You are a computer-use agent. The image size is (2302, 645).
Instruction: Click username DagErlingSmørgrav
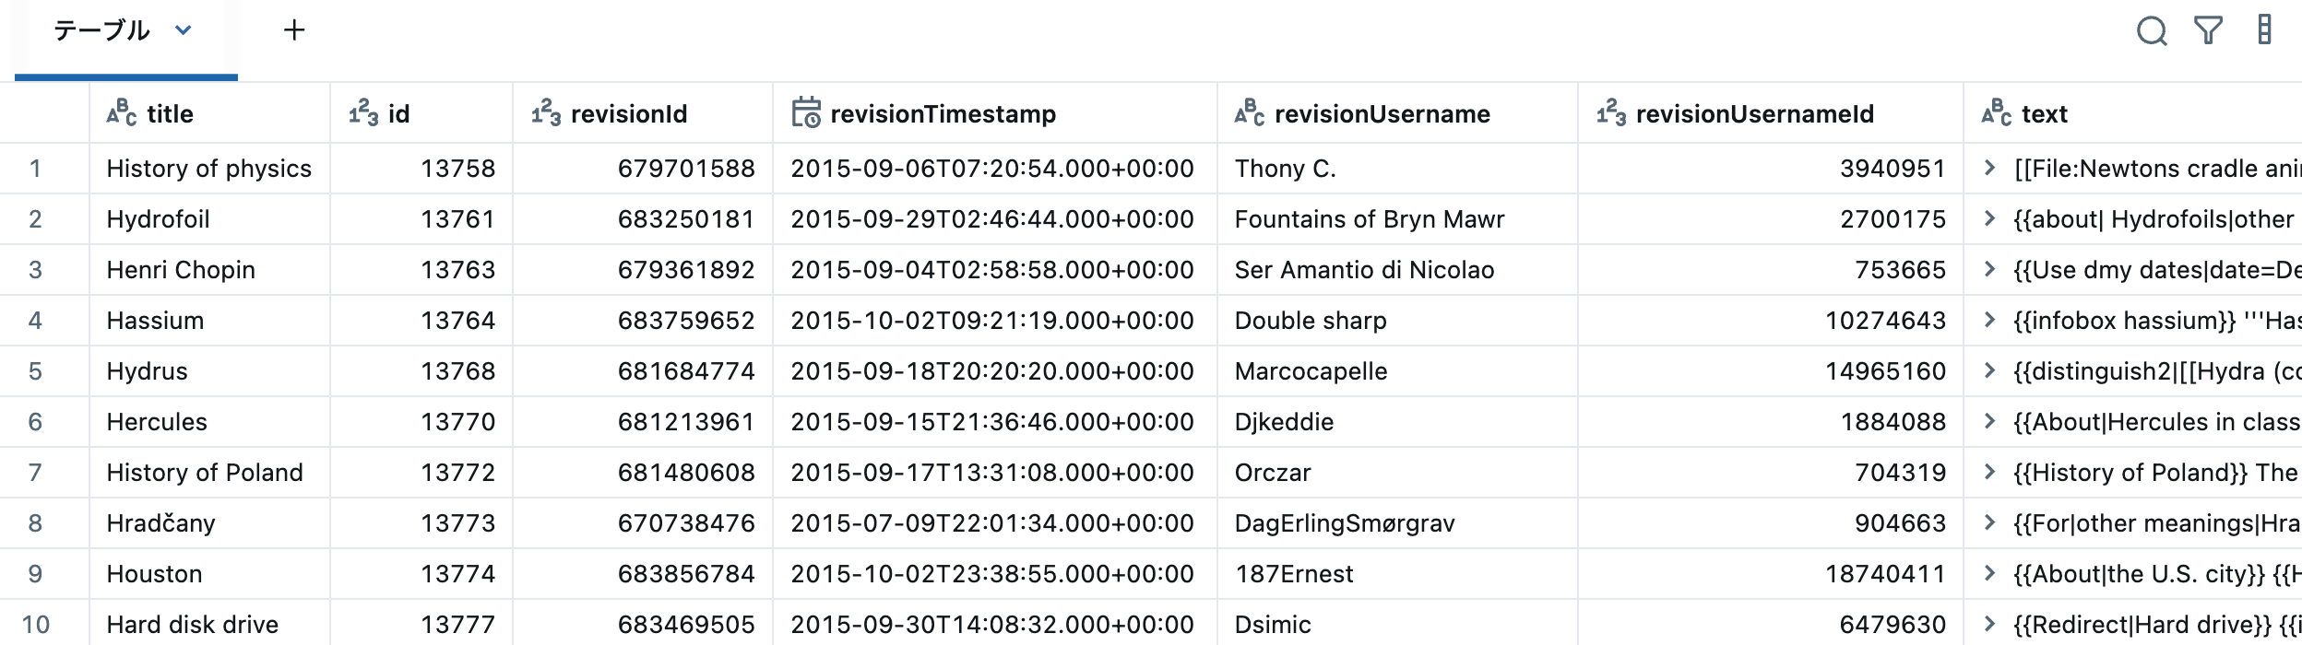(x=1345, y=523)
